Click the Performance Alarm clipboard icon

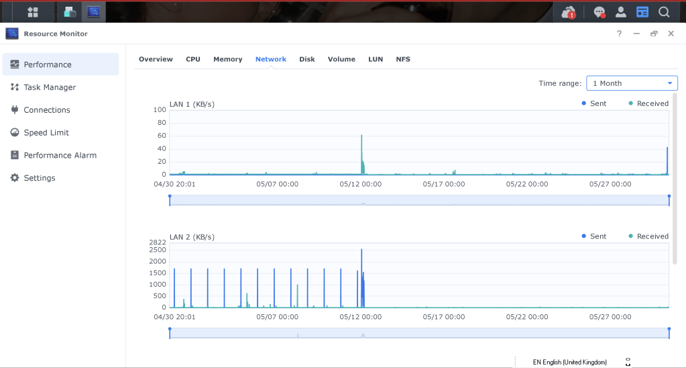pos(15,155)
